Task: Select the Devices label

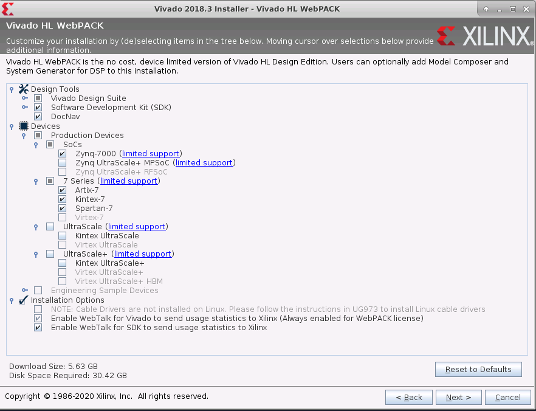Action: point(45,126)
